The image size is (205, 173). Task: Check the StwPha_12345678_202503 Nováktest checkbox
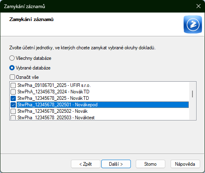(13, 118)
